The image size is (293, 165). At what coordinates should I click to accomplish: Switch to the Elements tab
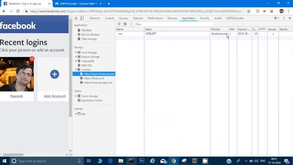(x=95, y=18)
